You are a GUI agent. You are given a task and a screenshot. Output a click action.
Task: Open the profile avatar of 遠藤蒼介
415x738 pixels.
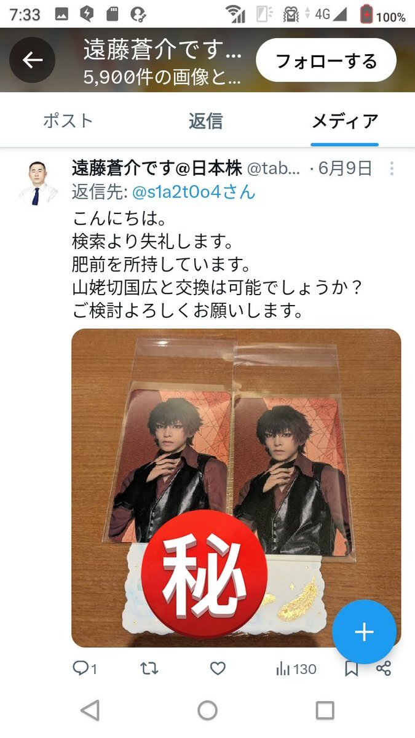coord(38,183)
